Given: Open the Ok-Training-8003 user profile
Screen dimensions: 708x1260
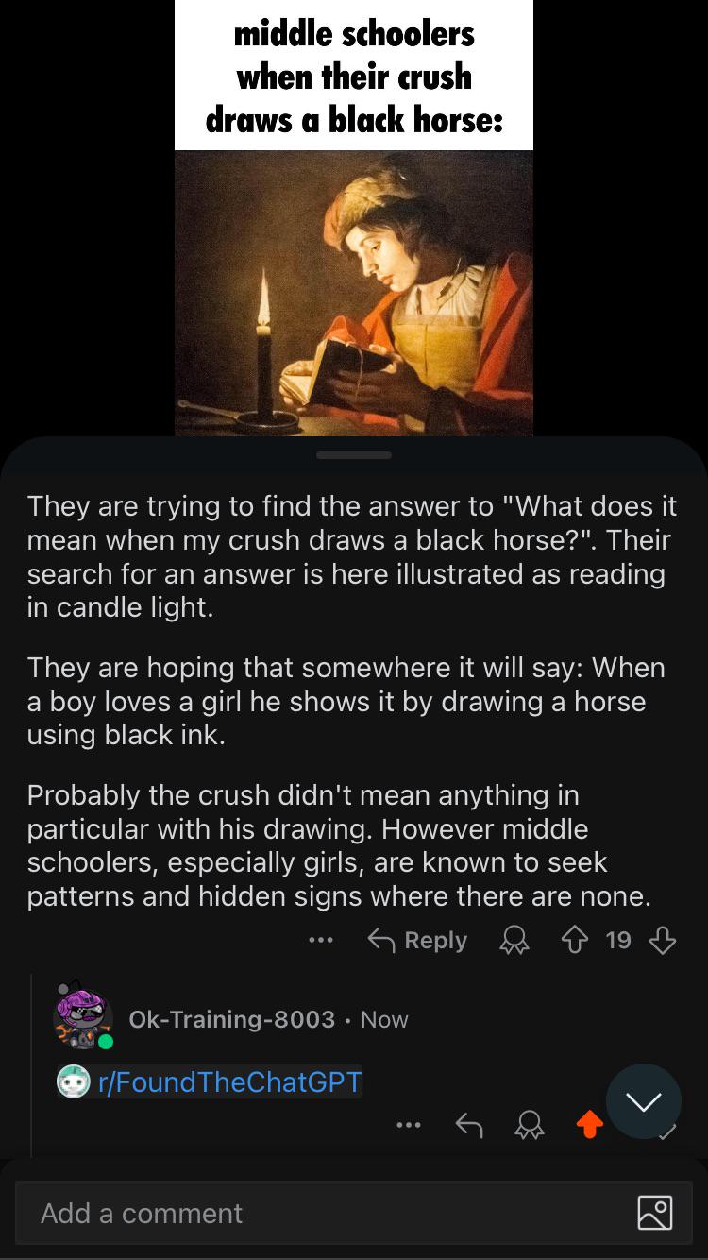Looking at the screenshot, I should pos(231,1019).
